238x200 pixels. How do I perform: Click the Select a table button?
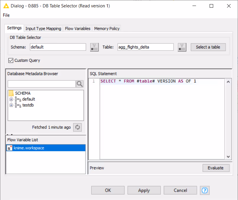coord(208,47)
